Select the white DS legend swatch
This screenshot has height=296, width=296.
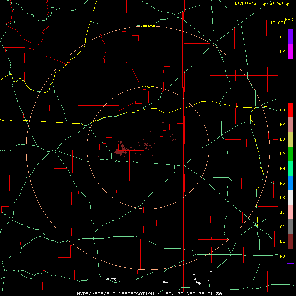[290, 197]
